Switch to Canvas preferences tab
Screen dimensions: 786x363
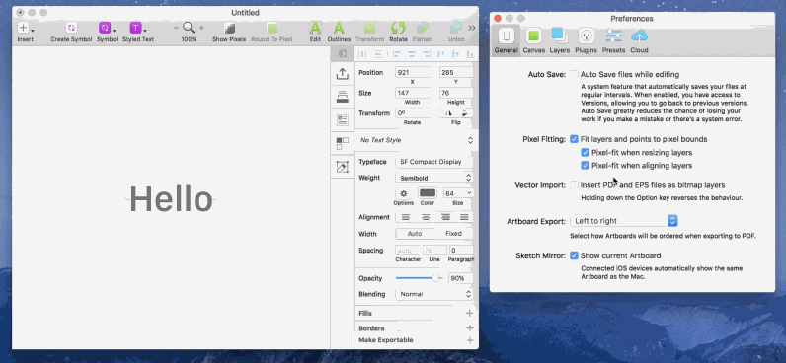[x=534, y=41]
